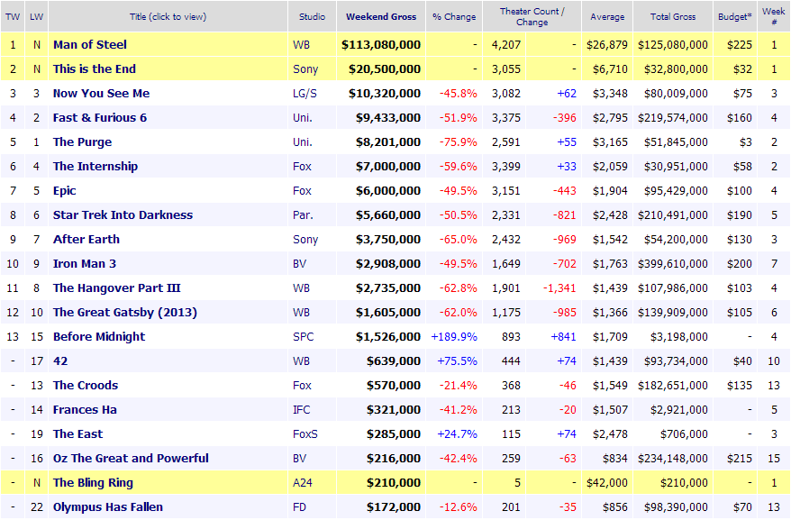Select the 4,207 theater count

[x=506, y=45]
